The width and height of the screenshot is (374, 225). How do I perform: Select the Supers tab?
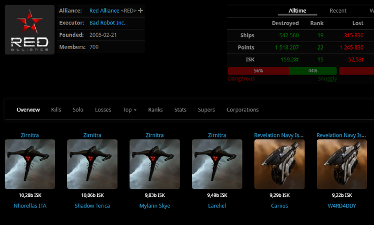[206, 110]
